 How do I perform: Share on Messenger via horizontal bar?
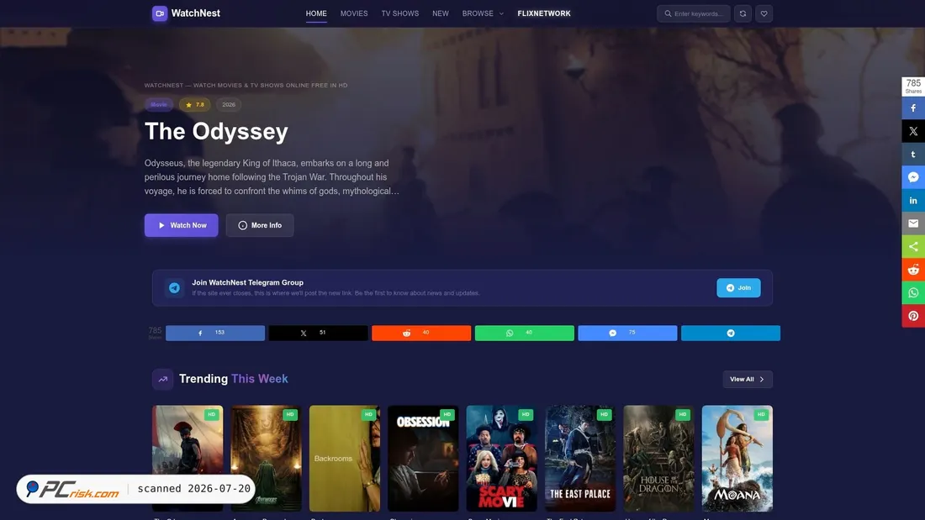tap(627, 334)
